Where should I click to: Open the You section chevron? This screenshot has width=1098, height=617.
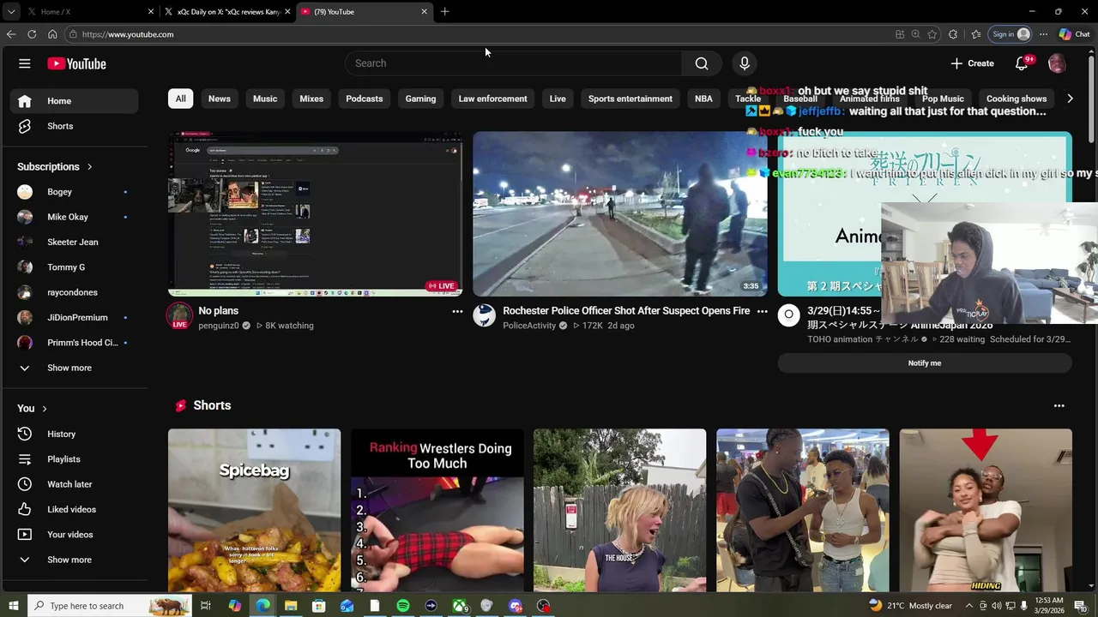45,409
